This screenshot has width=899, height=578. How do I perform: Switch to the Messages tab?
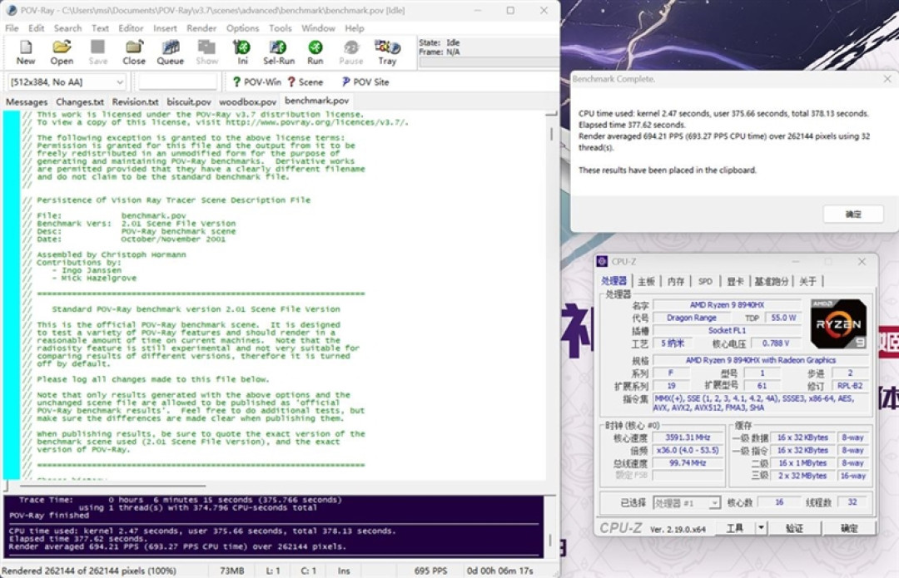[x=27, y=101]
